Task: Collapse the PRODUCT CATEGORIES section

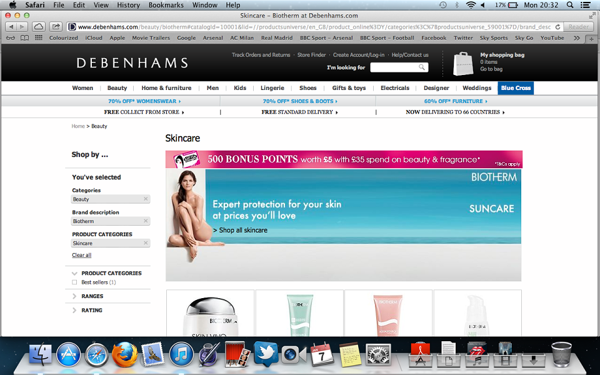Action: tap(106, 273)
